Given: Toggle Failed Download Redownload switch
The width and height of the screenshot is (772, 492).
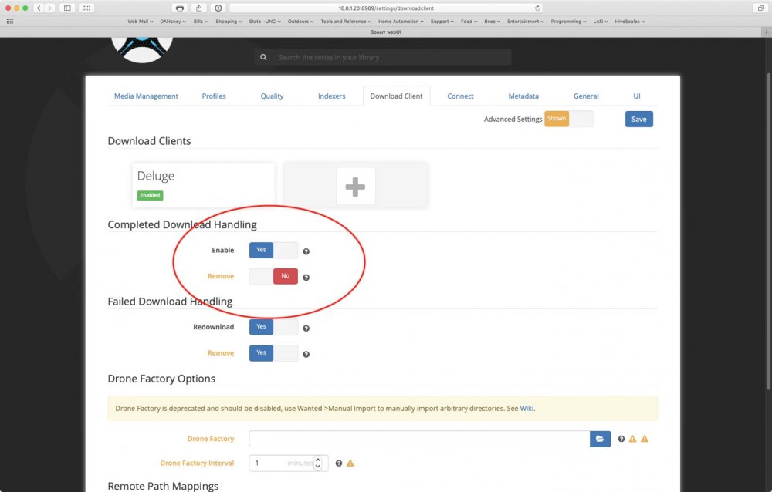Looking at the screenshot, I should pyautogui.click(x=273, y=327).
